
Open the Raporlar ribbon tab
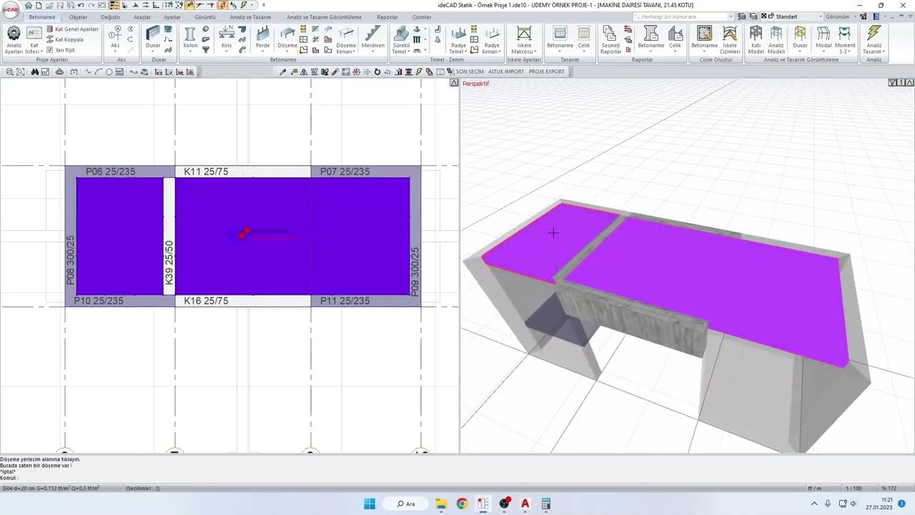point(387,17)
